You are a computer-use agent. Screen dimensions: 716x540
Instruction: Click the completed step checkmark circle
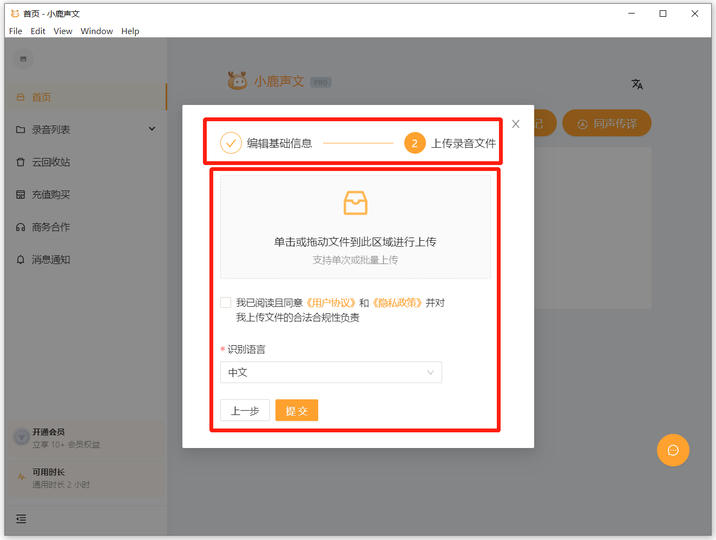pyautogui.click(x=231, y=143)
